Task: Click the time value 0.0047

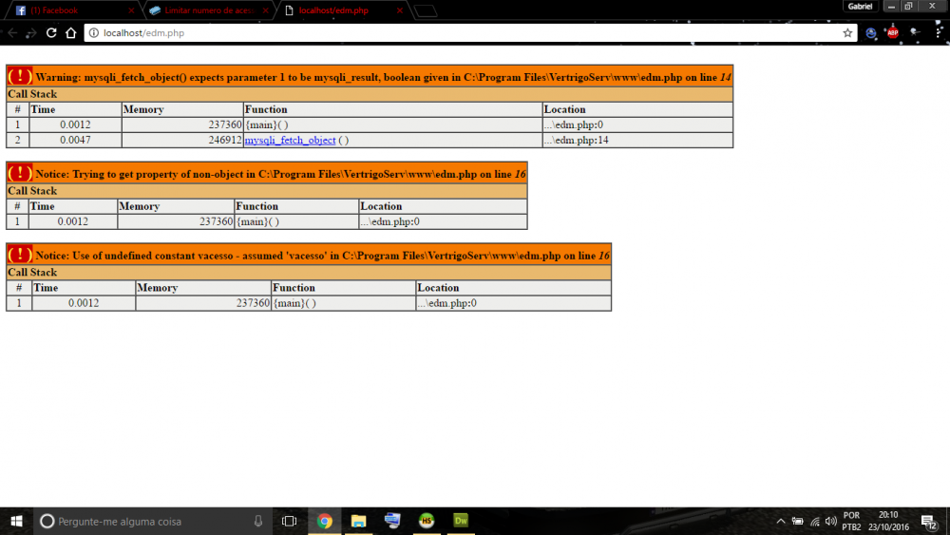Action: pyautogui.click(x=75, y=140)
